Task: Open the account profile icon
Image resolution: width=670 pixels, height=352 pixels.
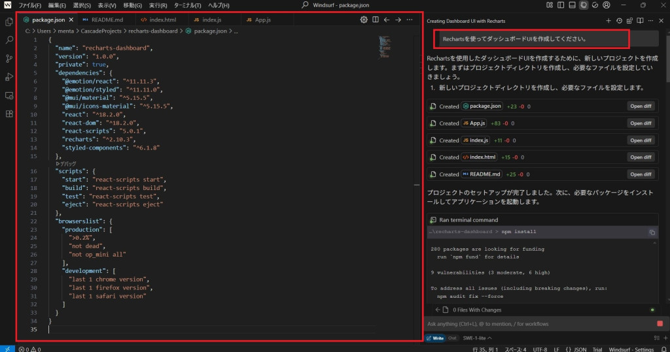Action: 607,5
